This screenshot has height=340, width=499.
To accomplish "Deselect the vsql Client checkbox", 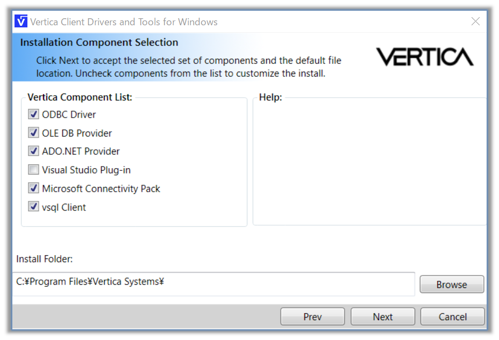I will click(x=33, y=207).
